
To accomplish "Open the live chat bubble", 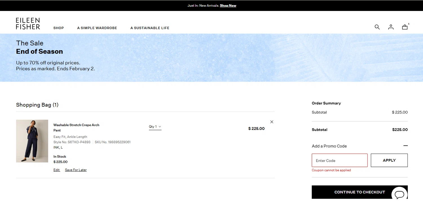I will point(399,194).
